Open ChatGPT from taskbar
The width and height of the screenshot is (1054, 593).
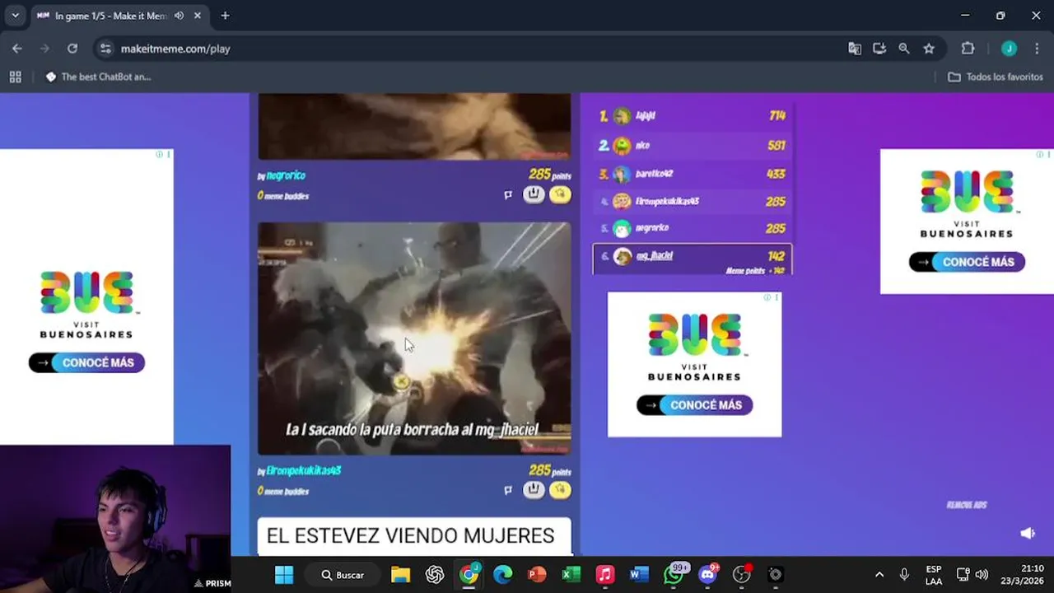coord(435,575)
